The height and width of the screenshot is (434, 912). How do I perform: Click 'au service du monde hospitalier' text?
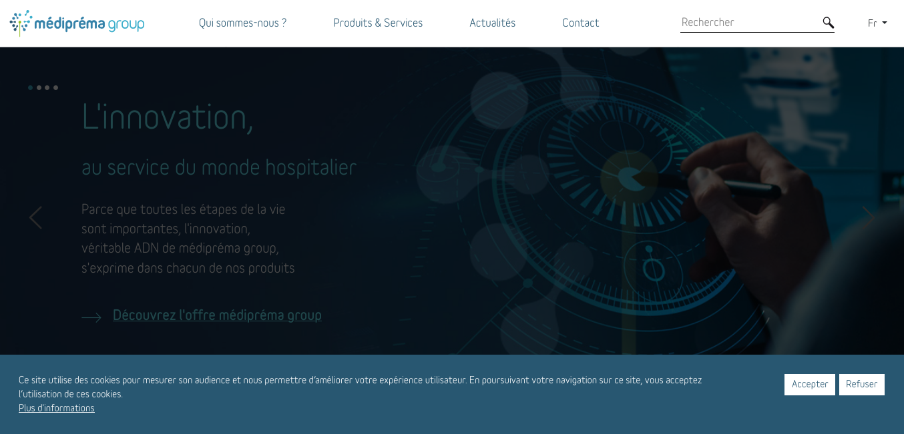pyautogui.click(x=219, y=167)
